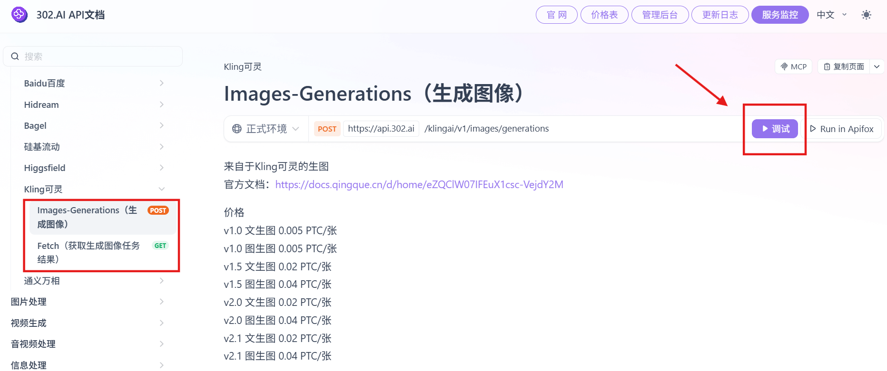
Task: View the 更新日志
Action: (x=720, y=15)
